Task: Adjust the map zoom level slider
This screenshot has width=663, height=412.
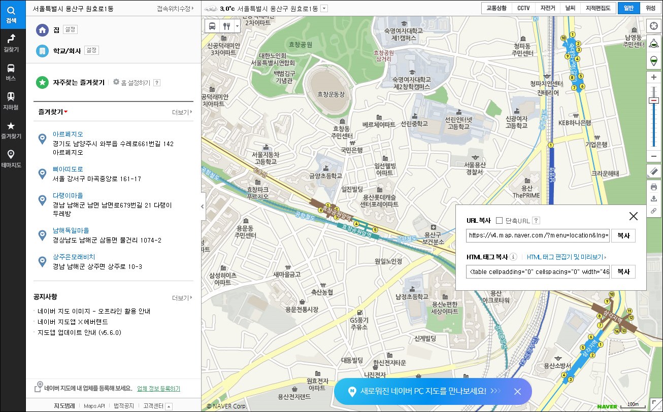Action: (654, 101)
